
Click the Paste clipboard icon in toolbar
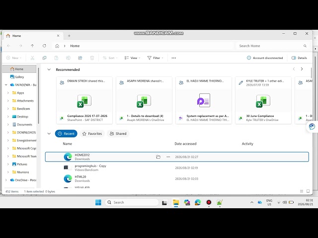click(56, 58)
